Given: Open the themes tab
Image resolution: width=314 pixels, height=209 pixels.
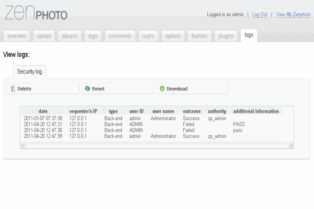Looking at the screenshot, I should tap(199, 36).
